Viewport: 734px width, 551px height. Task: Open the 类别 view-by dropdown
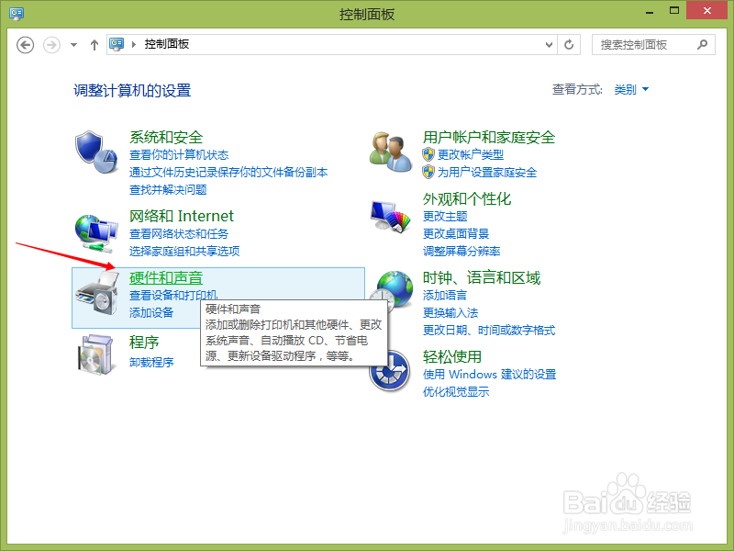click(631, 89)
